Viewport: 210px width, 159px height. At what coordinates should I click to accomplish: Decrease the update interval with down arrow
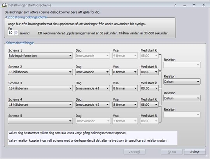tap(16, 34)
